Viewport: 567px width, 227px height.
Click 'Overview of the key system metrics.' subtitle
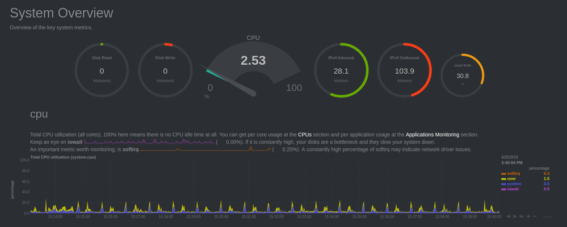pyautogui.click(x=51, y=27)
